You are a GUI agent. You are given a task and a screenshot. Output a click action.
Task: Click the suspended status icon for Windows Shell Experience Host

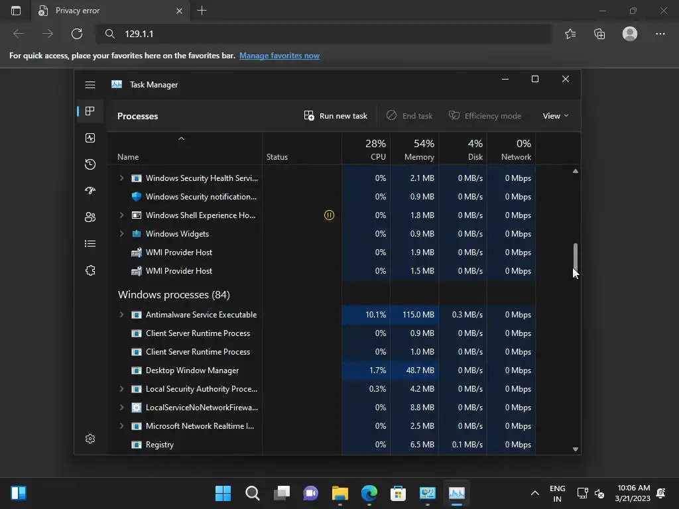coord(329,215)
